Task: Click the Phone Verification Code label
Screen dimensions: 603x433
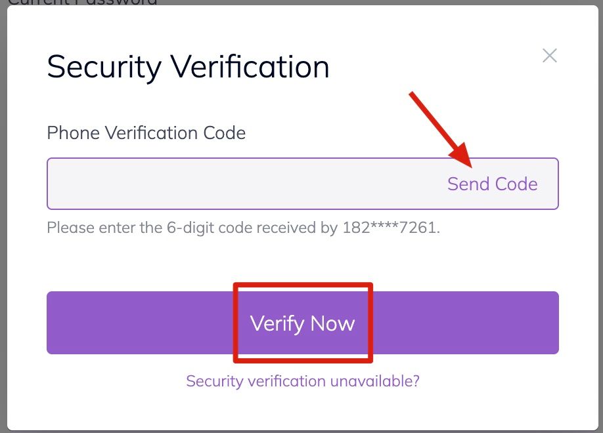Action: coord(146,133)
